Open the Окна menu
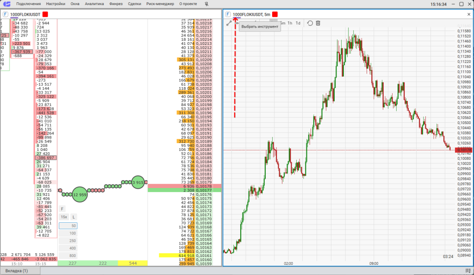The width and height of the screenshot is (474, 275). pyautogui.click(x=75, y=4)
